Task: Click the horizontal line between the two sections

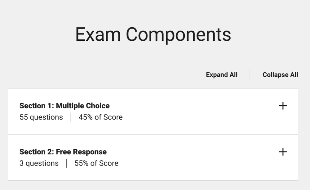Action: pos(153,134)
